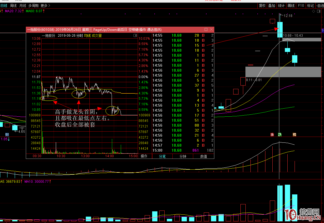Click the 画线 drawing tool button

point(291,6)
